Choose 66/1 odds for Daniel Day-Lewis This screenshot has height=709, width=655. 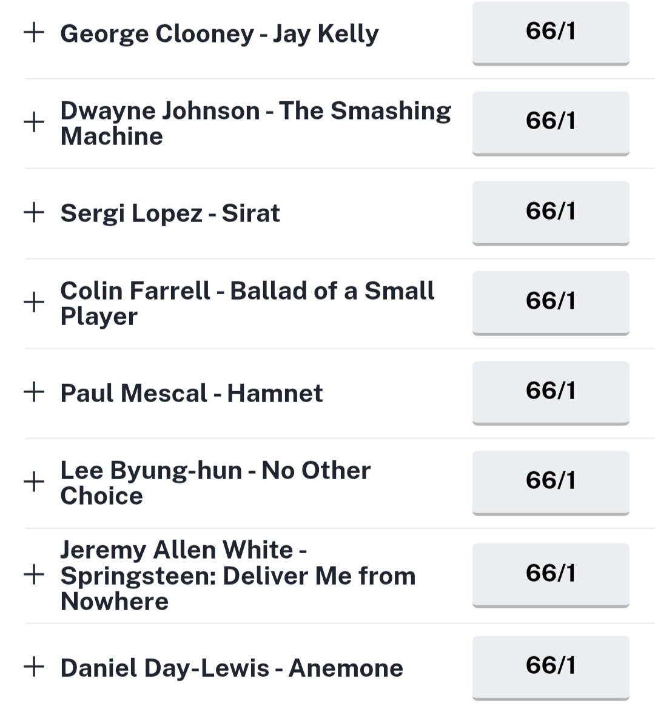550,666
